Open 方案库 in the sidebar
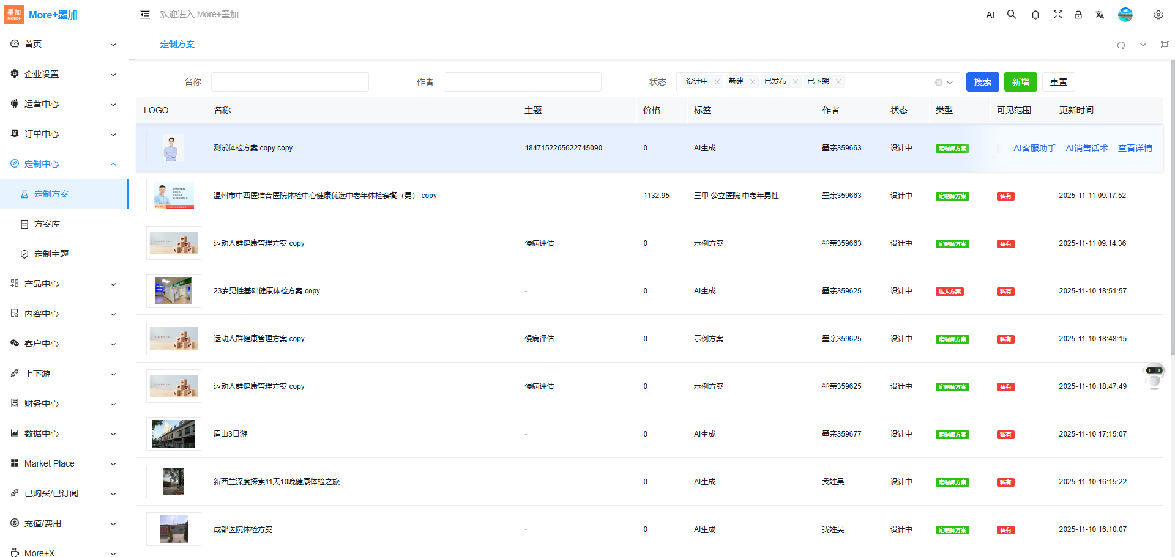Screen dimensions: 1175x557 (47, 224)
